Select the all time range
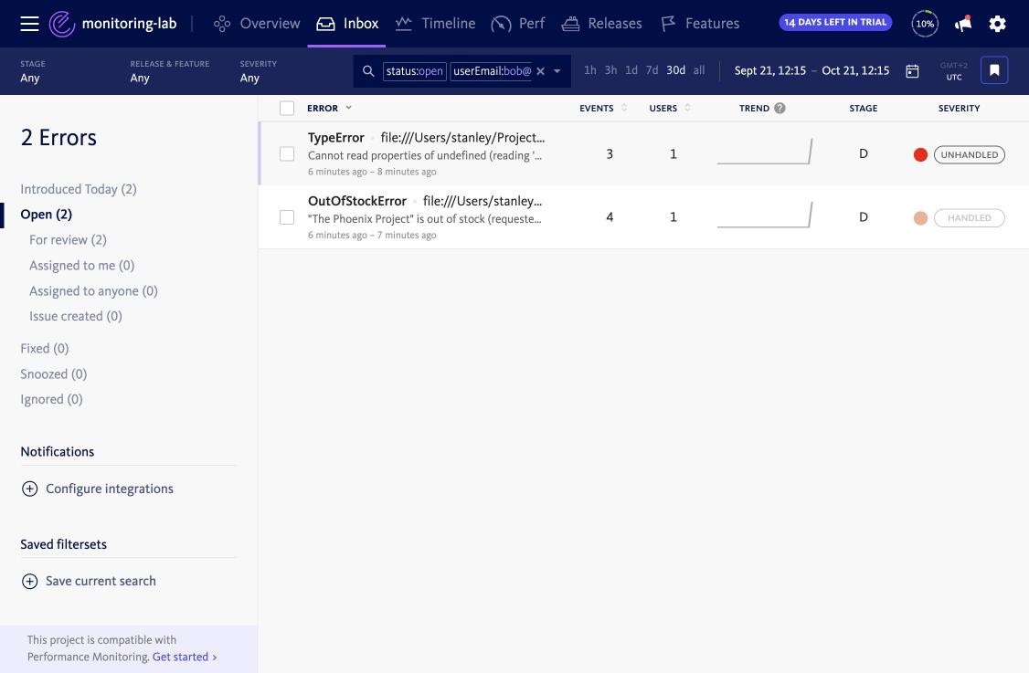Viewport: 1029px width, 673px height. [x=699, y=70]
